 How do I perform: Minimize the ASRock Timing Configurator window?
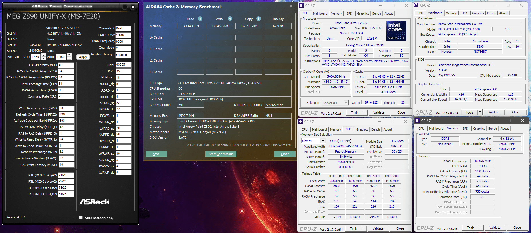pyautogui.click(x=125, y=7)
